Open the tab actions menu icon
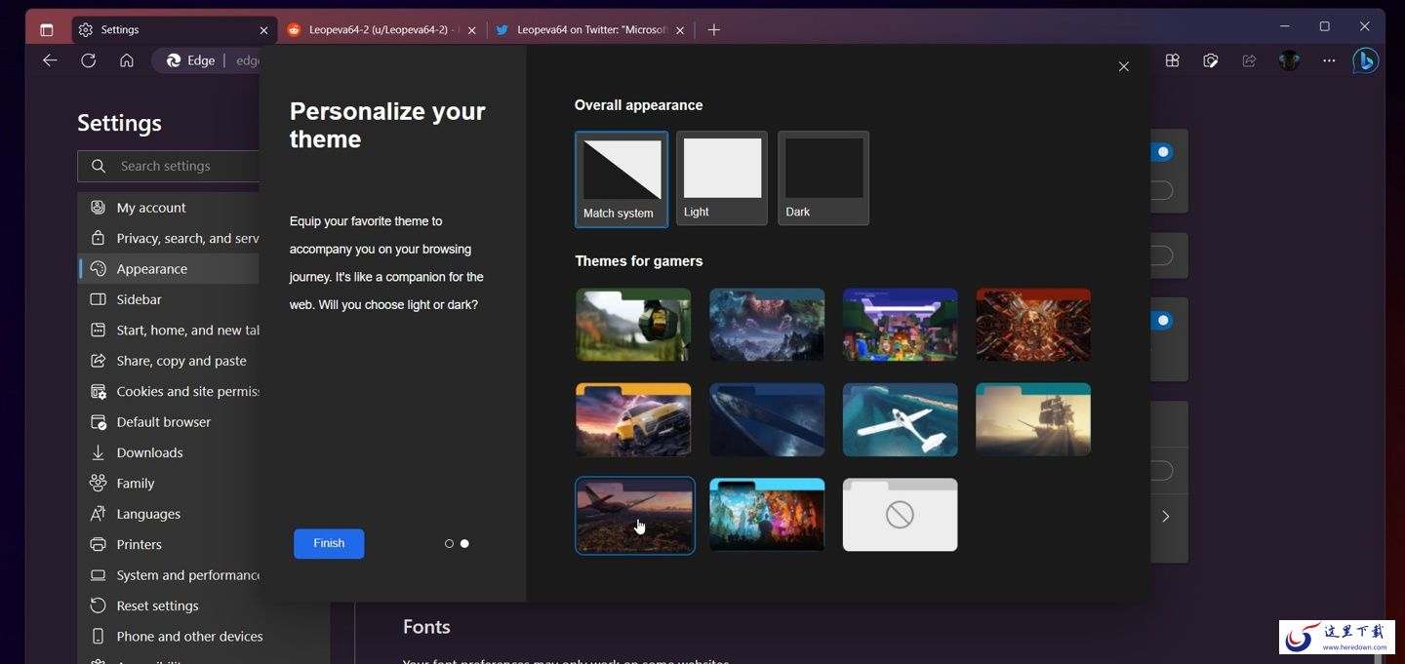This screenshot has width=1405, height=664. [46, 30]
